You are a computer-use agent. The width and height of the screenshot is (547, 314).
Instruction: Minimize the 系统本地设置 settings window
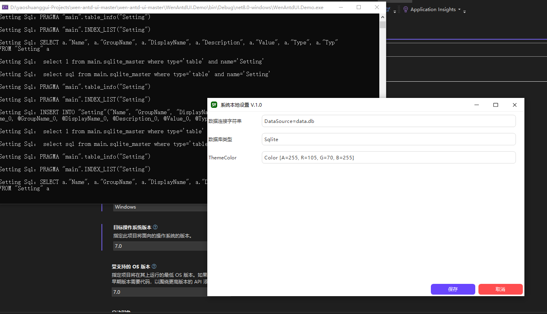pos(476,105)
